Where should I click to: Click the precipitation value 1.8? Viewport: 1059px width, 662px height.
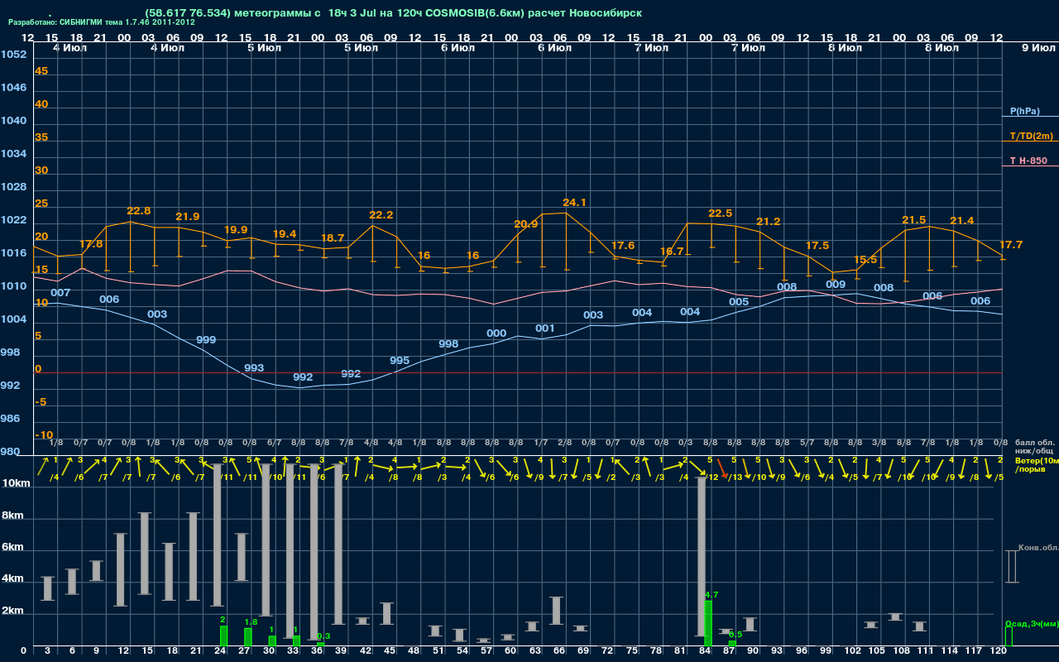[251, 621]
